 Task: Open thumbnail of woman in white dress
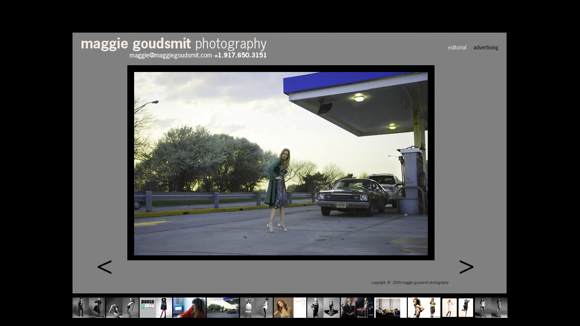click(256, 308)
